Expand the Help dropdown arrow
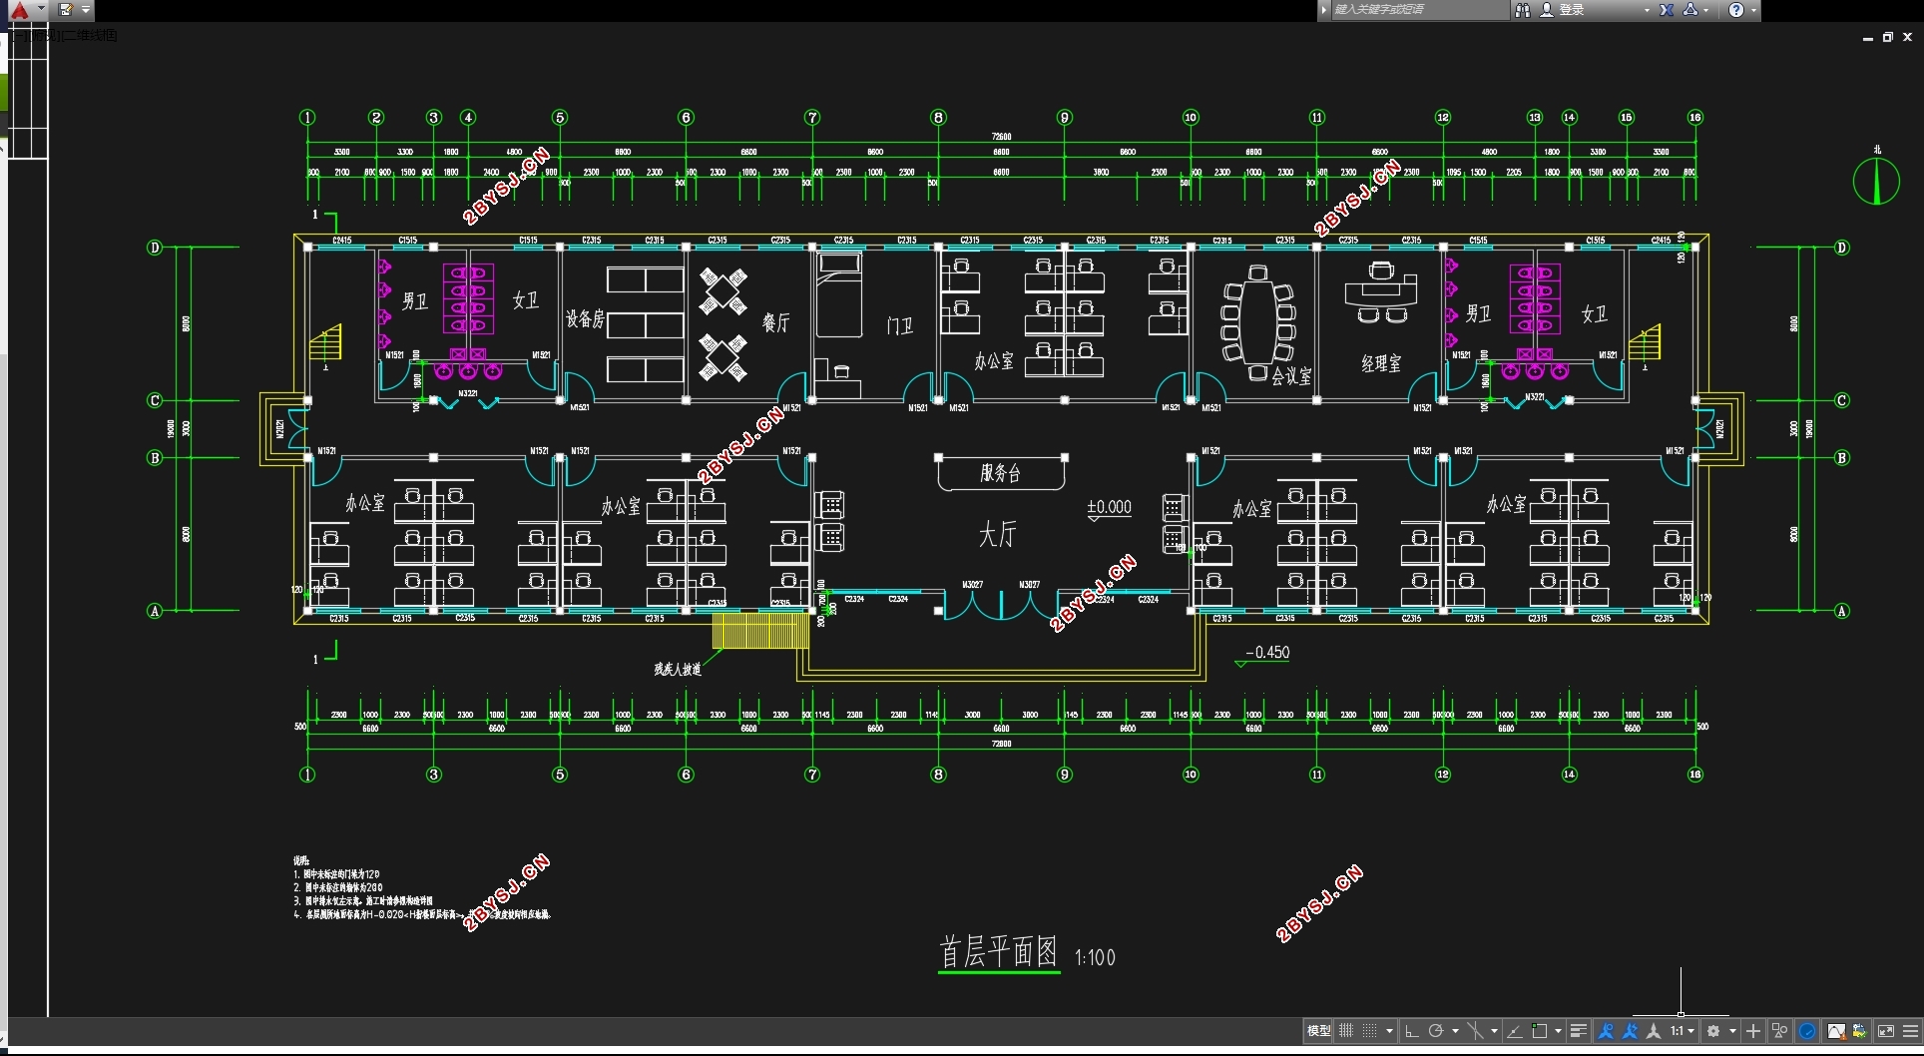This screenshot has width=1924, height=1056. pos(1753,10)
